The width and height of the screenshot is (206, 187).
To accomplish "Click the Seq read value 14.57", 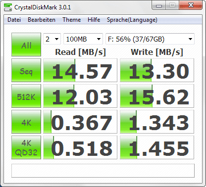I will 80,70.
